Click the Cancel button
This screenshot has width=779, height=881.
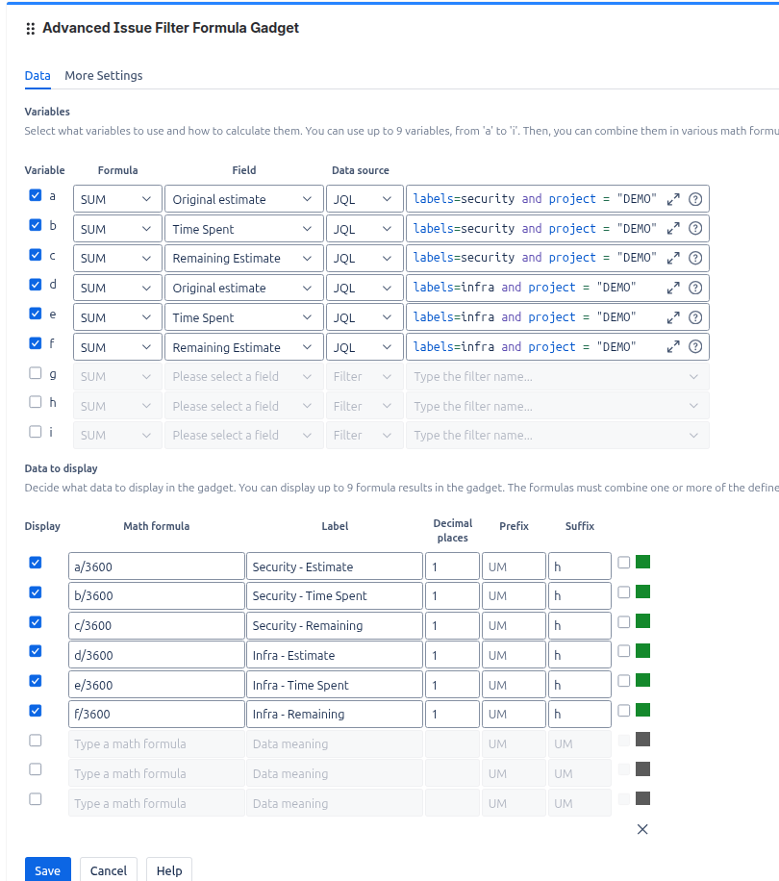point(109,870)
